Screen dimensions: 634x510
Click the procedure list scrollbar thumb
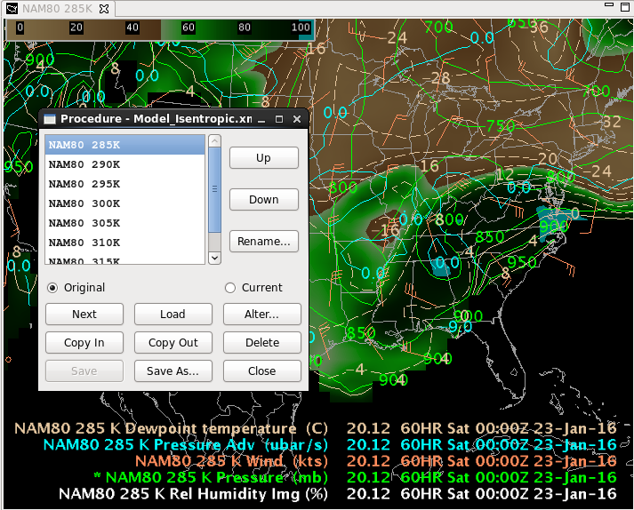pyautogui.click(x=214, y=189)
